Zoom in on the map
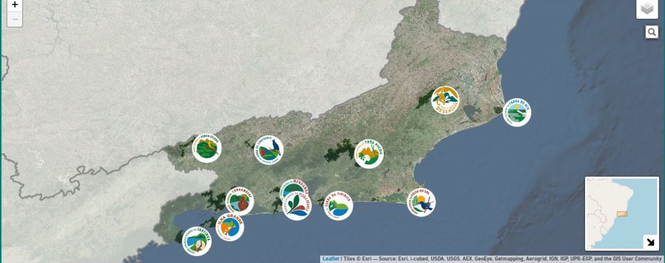The width and height of the screenshot is (665, 263). click(x=15, y=5)
